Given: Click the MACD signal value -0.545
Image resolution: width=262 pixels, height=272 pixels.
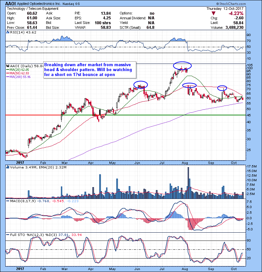Looking at the screenshot, I should coord(58,201).
